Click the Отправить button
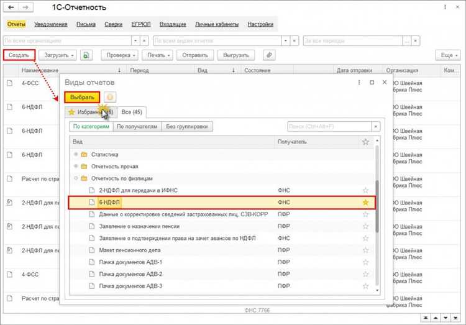The image size is (466, 325). tap(195, 55)
